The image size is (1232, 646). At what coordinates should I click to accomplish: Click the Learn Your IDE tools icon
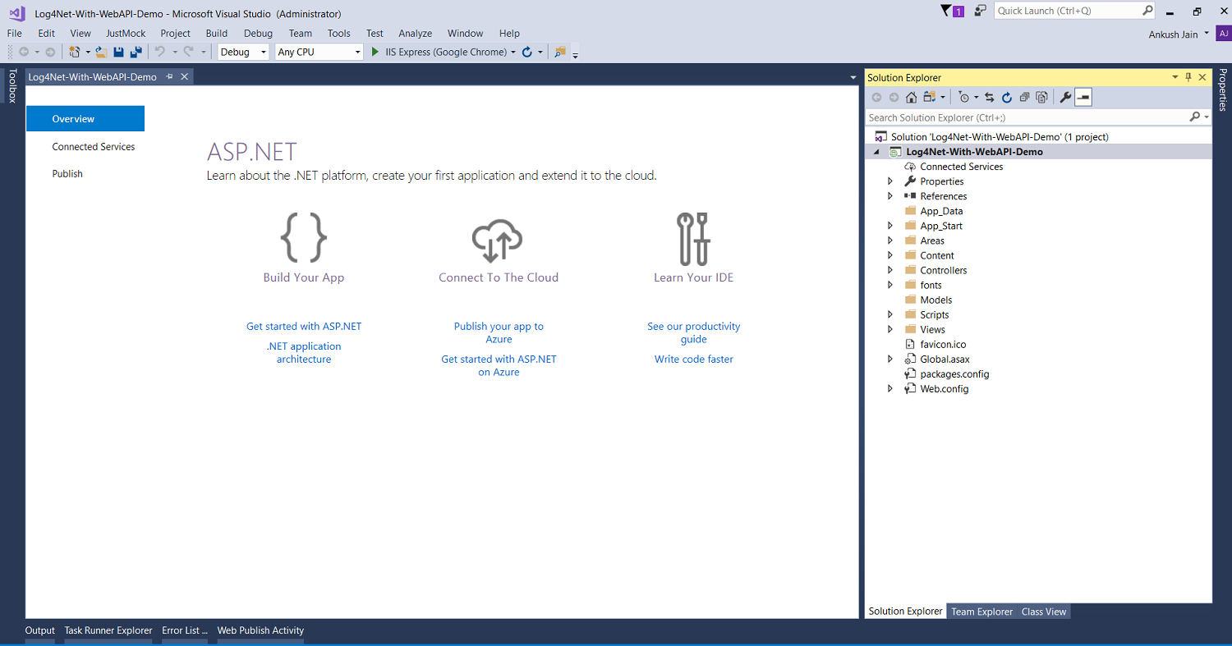pyautogui.click(x=693, y=239)
